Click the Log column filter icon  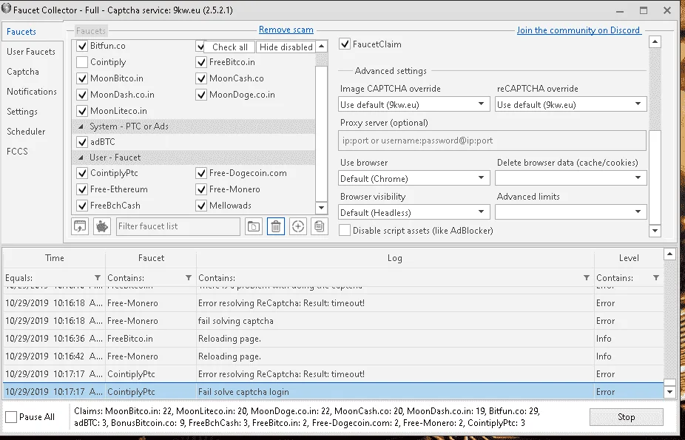[x=587, y=277]
